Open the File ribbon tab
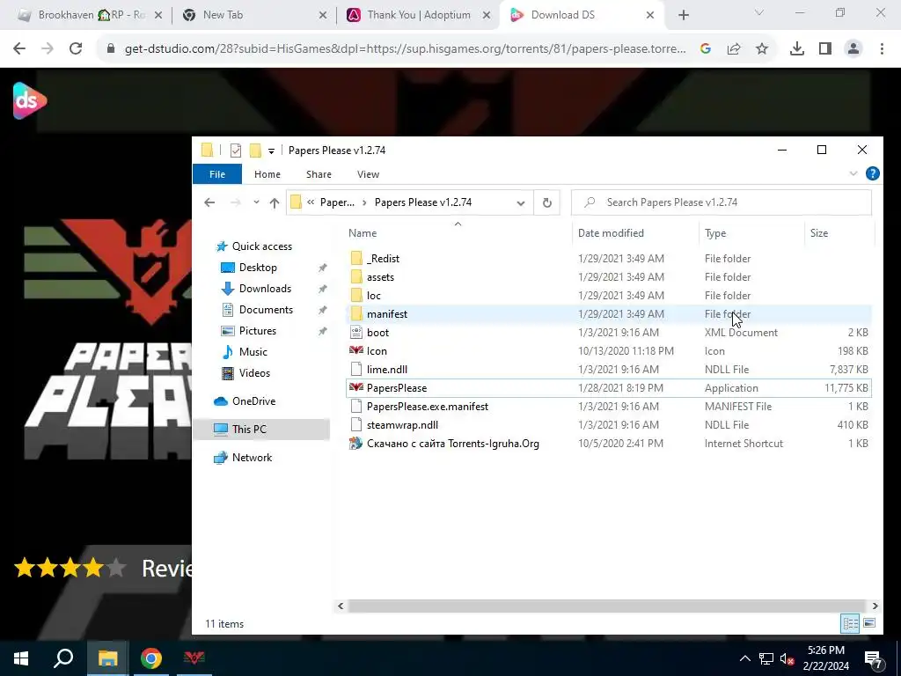 point(217,174)
